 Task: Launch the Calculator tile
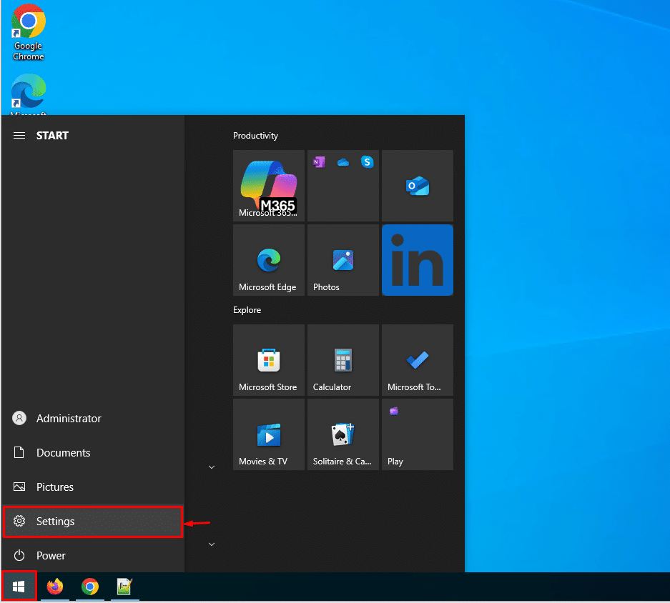coord(343,360)
